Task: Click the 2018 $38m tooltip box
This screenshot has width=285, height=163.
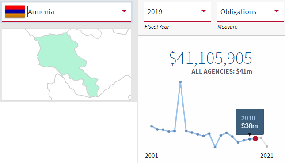Action: click(250, 122)
